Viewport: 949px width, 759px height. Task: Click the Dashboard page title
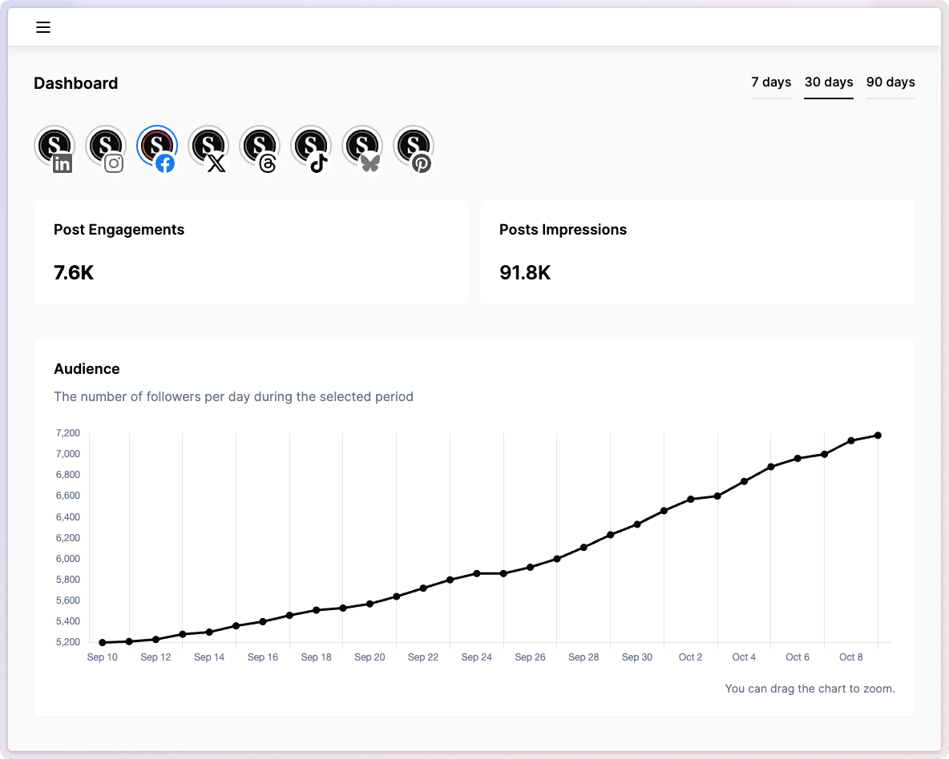[76, 83]
